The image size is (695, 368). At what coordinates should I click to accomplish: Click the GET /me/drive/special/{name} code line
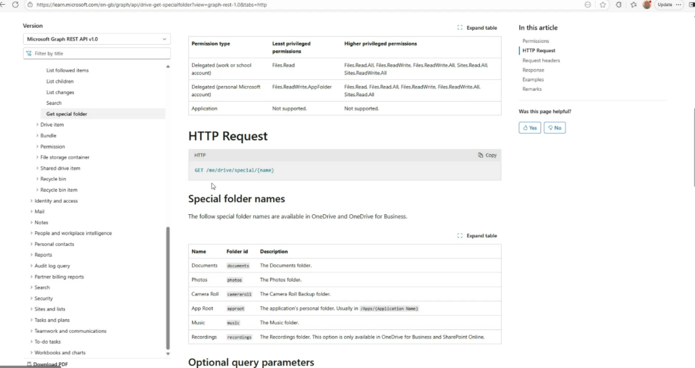tap(234, 171)
